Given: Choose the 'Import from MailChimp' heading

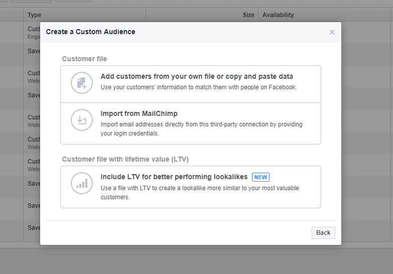Looking at the screenshot, I should pyautogui.click(x=139, y=113).
